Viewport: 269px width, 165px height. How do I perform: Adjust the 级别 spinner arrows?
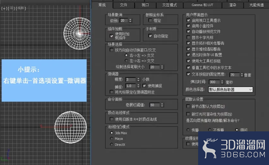click(x=130, y=21)
